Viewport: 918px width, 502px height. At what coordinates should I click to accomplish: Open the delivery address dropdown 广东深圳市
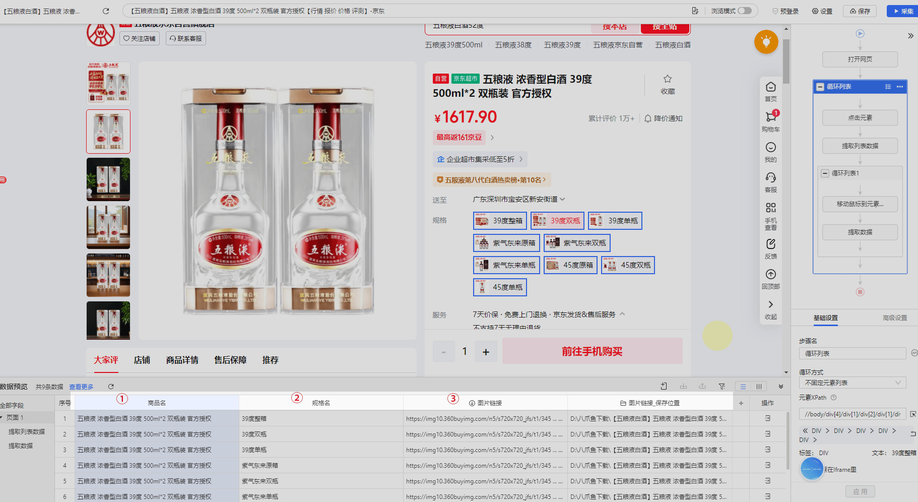pos(518,199)
